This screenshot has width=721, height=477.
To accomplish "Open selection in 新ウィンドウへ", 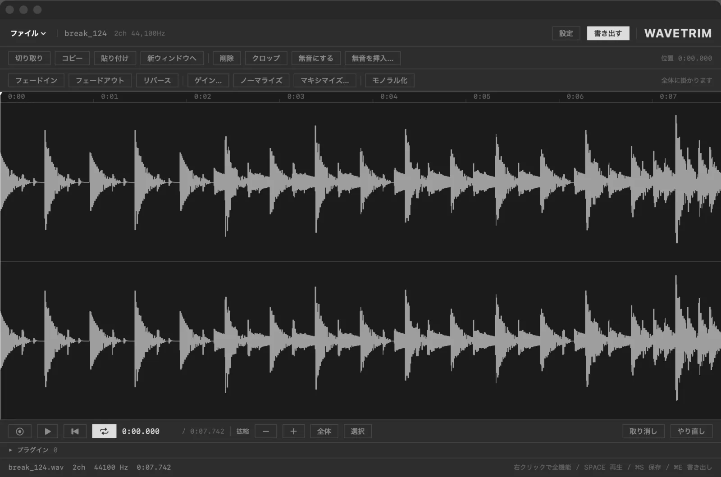I will 172,58.
